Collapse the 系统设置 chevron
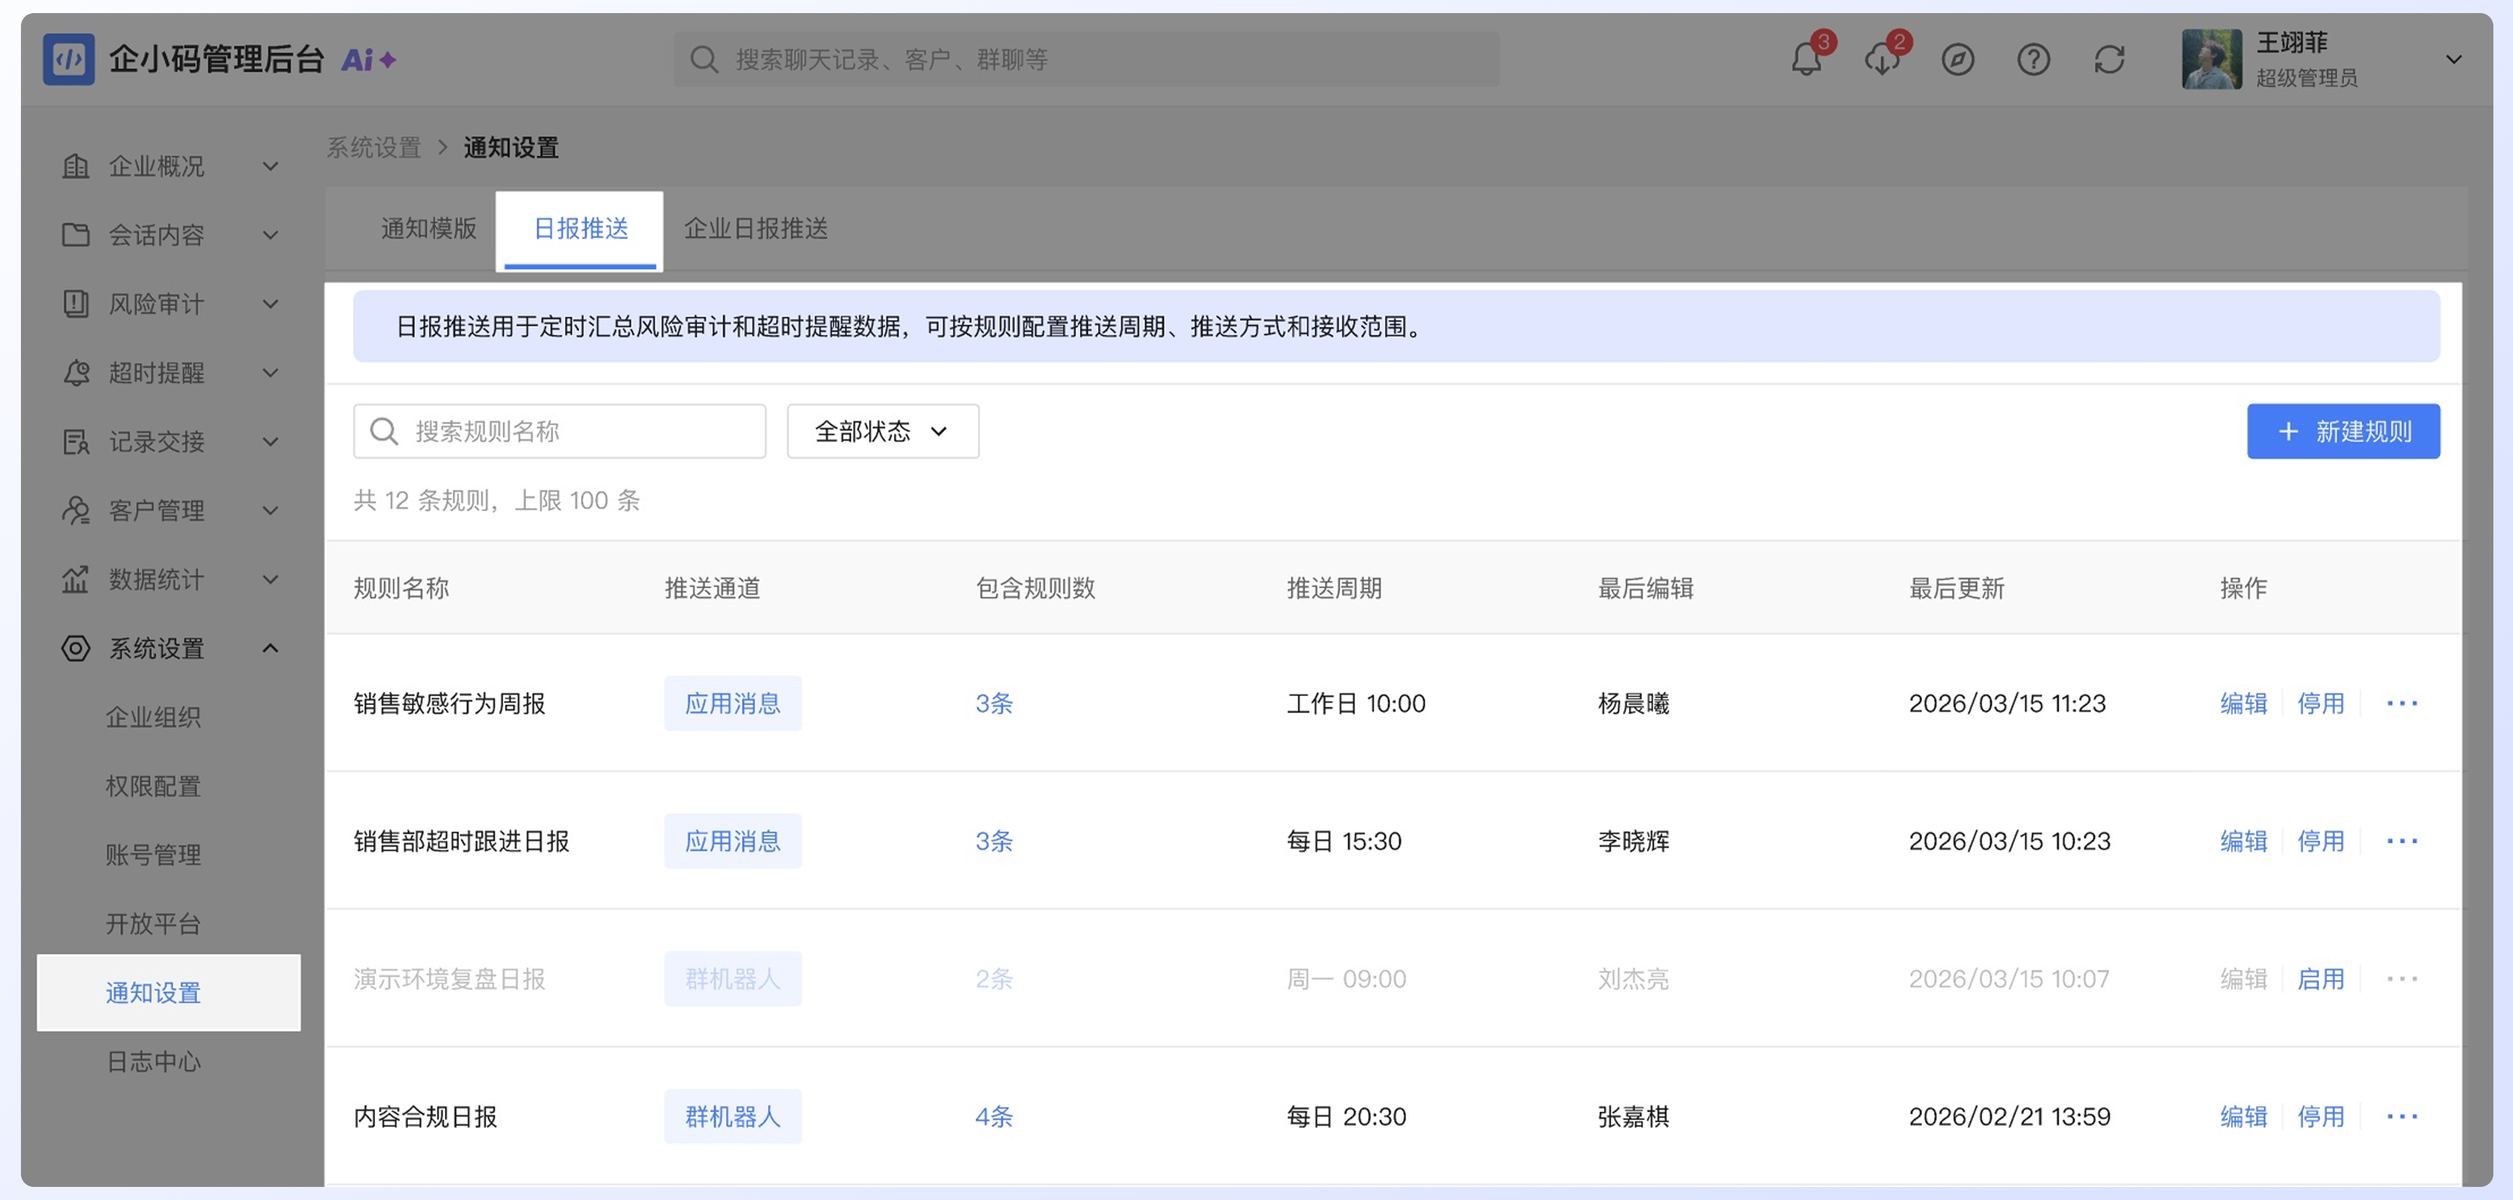The image size is (2513, 1200). [x=270, y=648]
